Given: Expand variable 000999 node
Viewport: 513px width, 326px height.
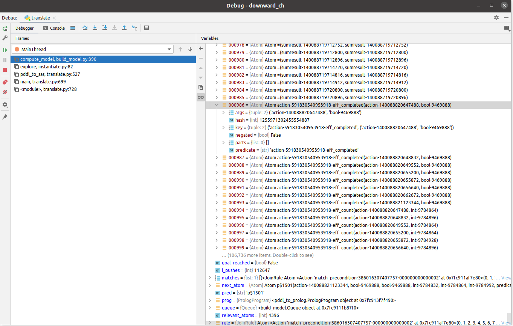Looking at the screenshot, I should tap(217, 248).
